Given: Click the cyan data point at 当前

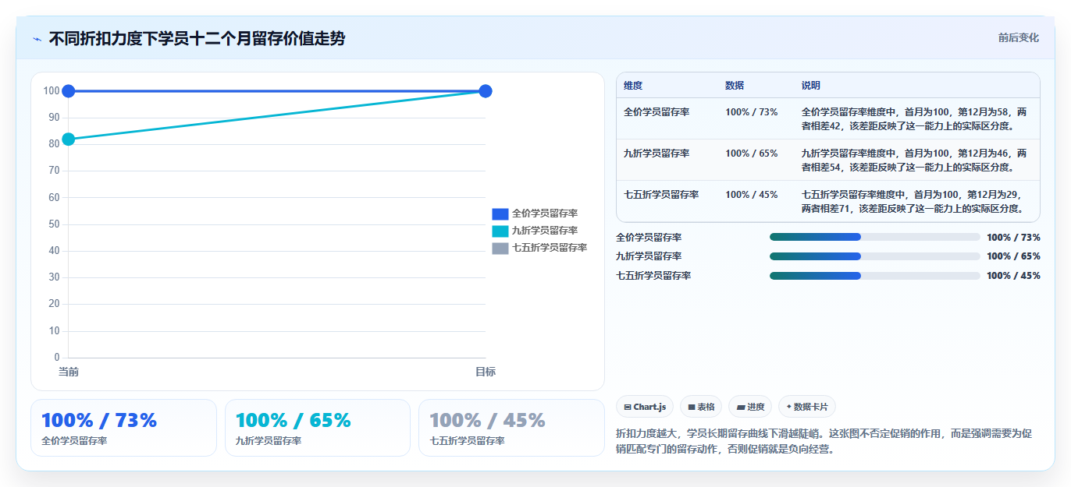Looking at the screenshot, I should pos(68,139).
